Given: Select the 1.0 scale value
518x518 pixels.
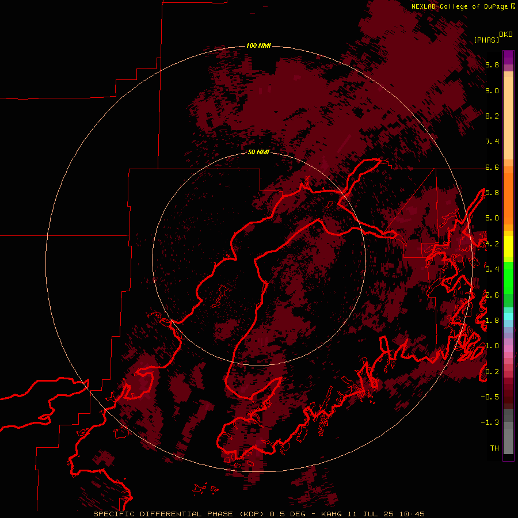Looking at the screenshot, I should pos(492,346).
